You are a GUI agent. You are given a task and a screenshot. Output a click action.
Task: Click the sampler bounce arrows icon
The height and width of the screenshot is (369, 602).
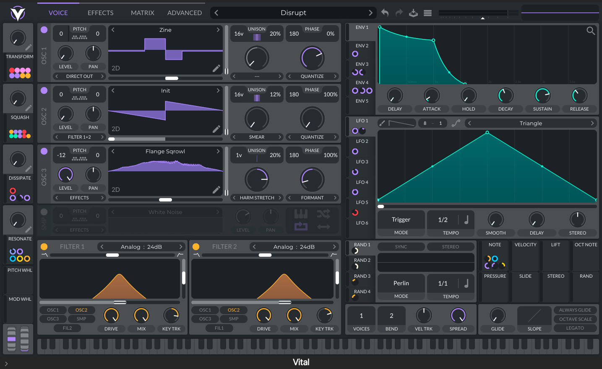click(x=323, y=227)
